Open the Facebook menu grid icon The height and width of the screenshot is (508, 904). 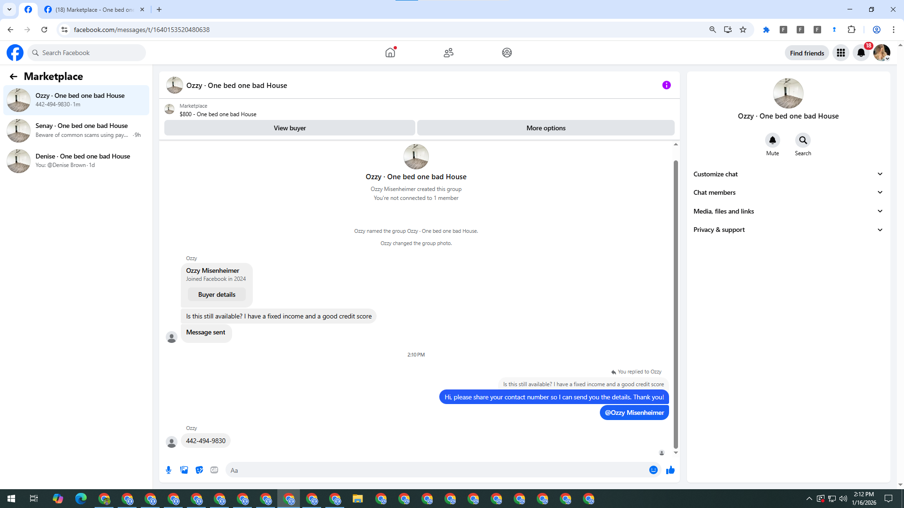[840, 53]
